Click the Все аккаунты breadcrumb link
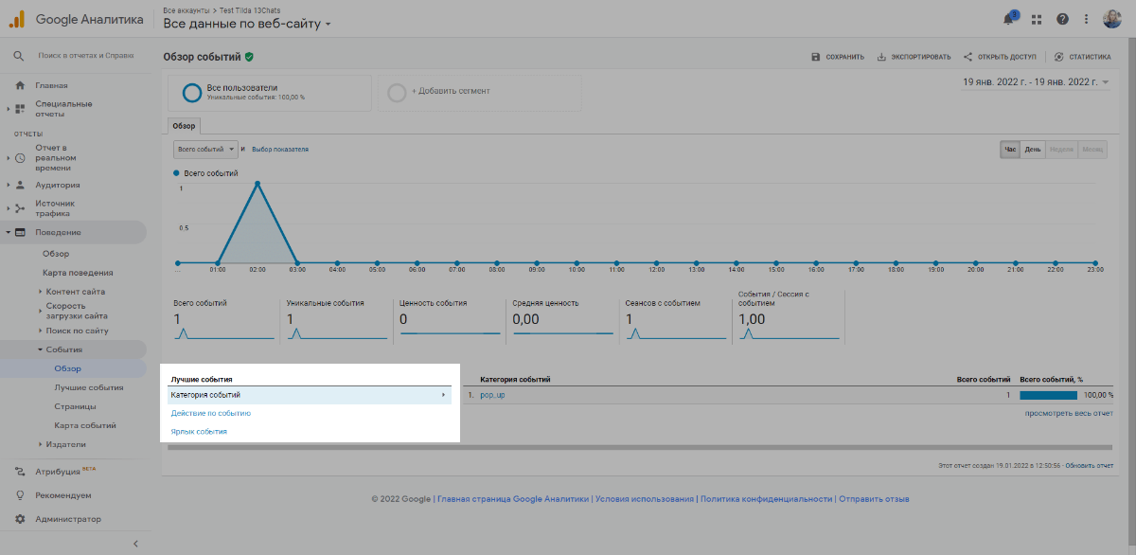Viewport: 1136px width, 555px height. [x=186, y=9]
